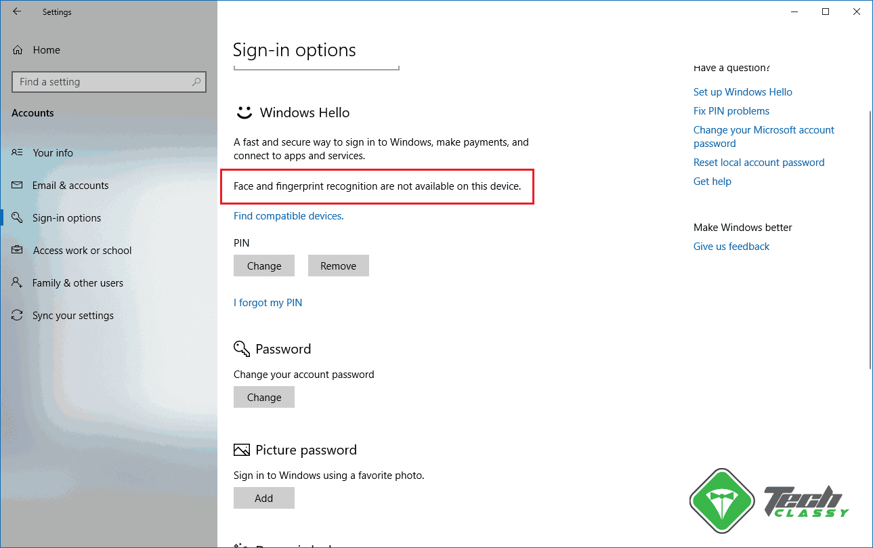This screenshot has height=548, width=873.
Task: Open Email & accounts via the envelope icon
Action: (17, 185)
